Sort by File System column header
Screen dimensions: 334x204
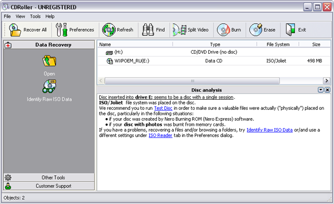(278, 44)
